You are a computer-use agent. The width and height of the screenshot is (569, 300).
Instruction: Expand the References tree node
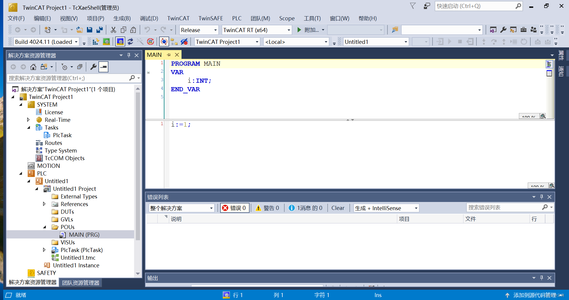click(44, 204)
